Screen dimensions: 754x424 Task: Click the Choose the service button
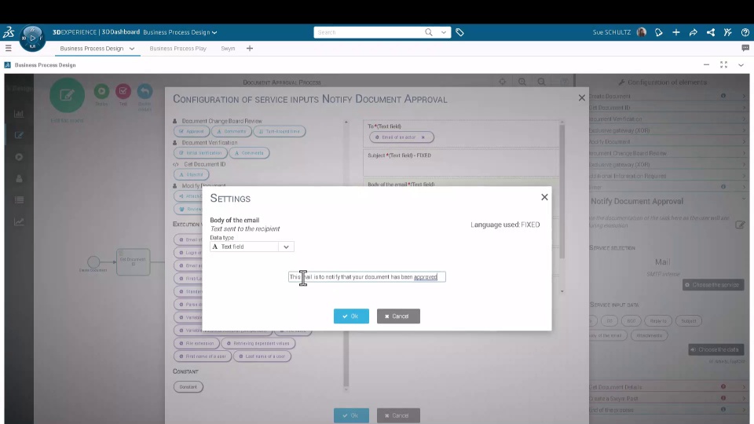[712, 285]
